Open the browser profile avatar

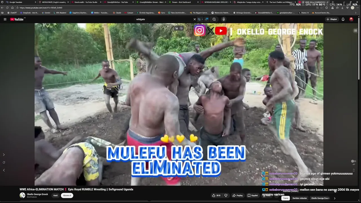(353, 8)
